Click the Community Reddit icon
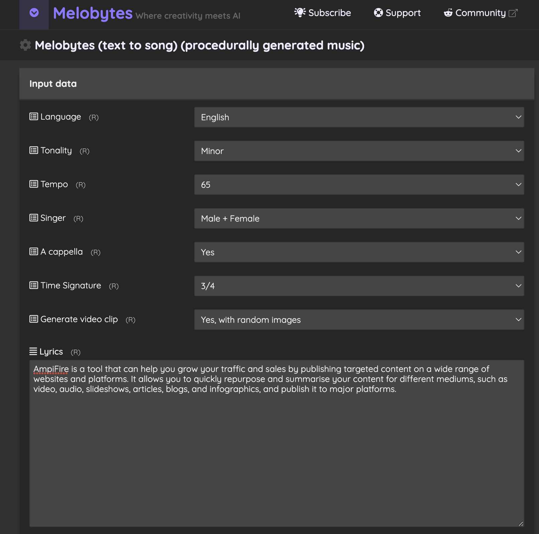 (448, 13)
